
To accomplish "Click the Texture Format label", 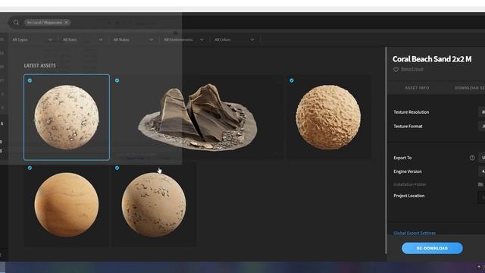I will 408,127.
